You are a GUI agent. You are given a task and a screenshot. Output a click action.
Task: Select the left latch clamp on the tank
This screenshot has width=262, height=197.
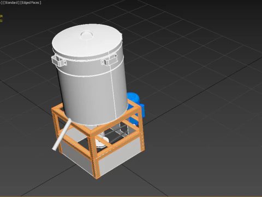59,61
